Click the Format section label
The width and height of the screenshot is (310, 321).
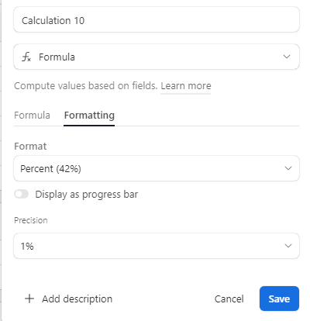30,147
